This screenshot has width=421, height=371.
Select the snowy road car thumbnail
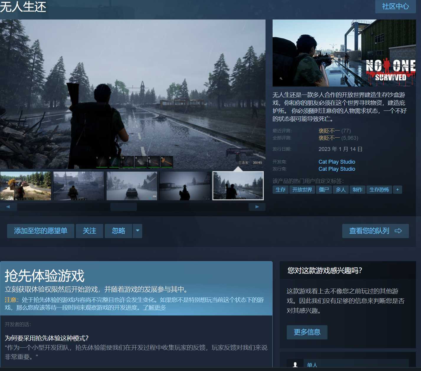pyautogui.click(x=132, y=186)
